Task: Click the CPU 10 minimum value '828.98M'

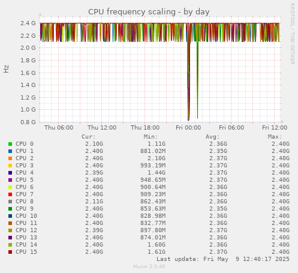Action: (x=153, y=216)
